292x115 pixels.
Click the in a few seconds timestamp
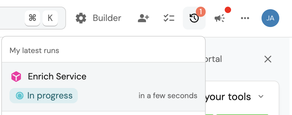[168, 96]
